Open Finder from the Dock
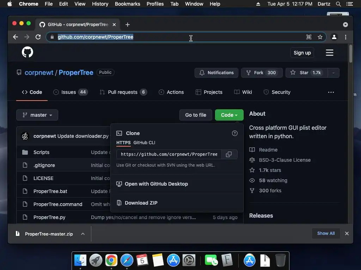The height and width of the screenshot is (270, 361). click(80, 261)
